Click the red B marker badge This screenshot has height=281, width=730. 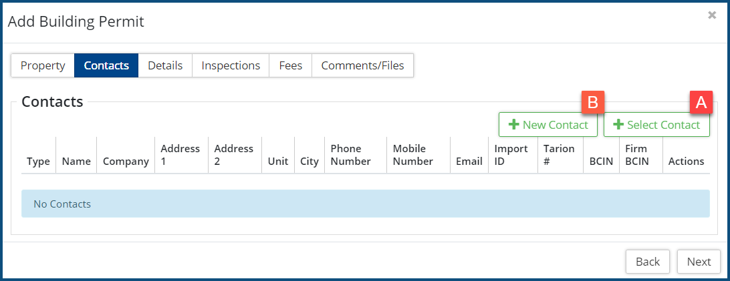coord(593,102)
